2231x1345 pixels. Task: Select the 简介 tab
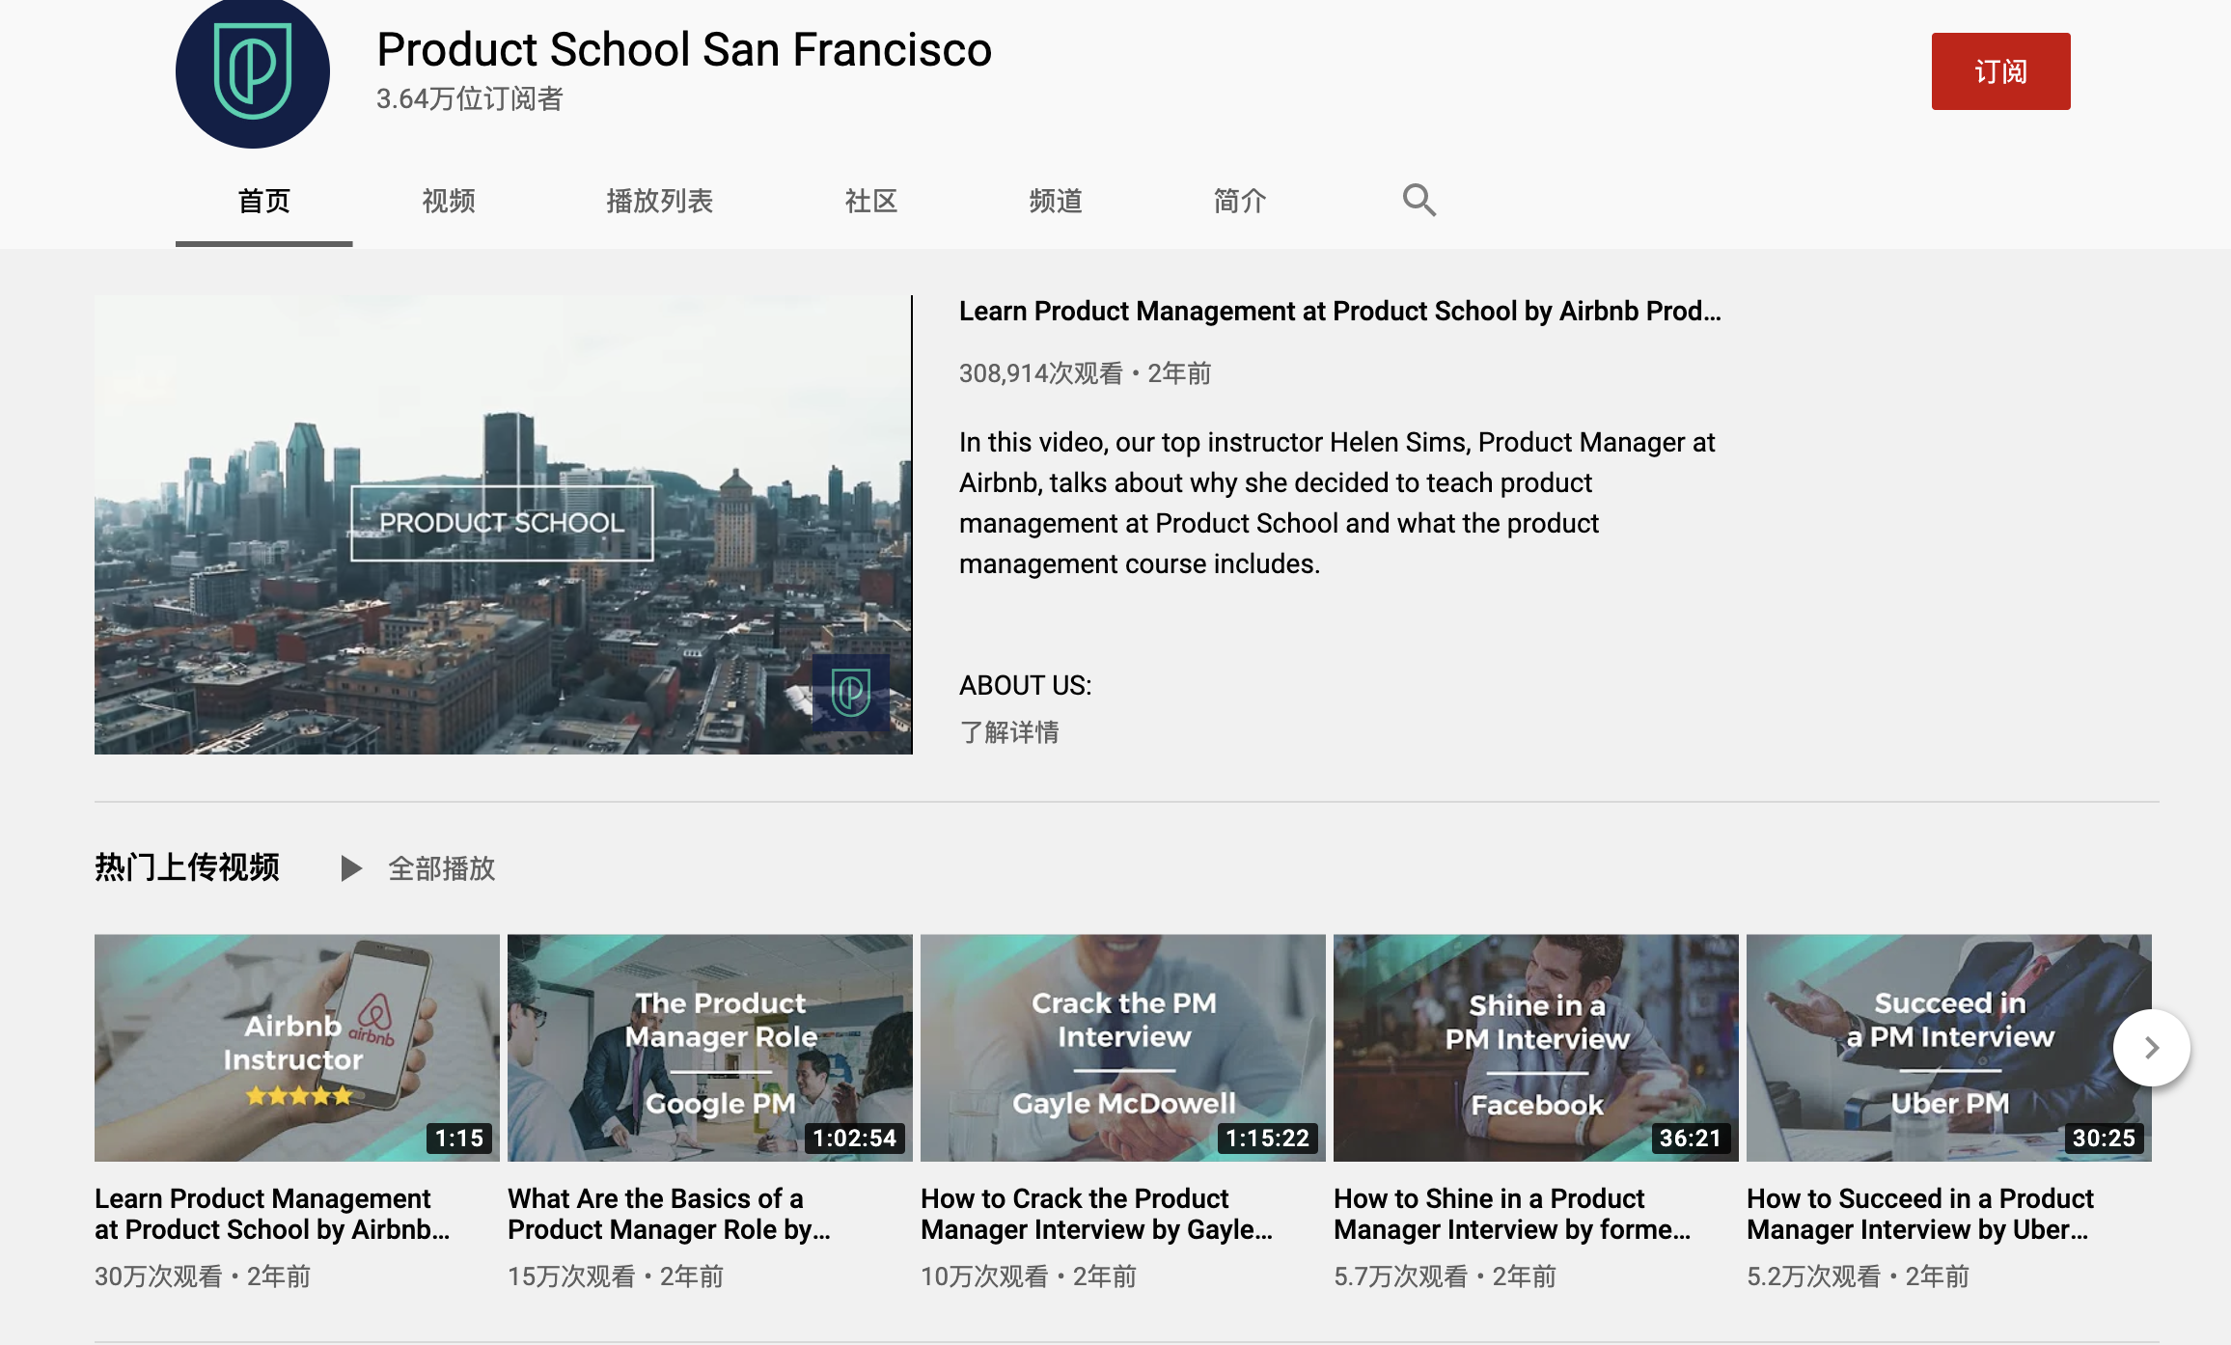tap(1240, 201)
